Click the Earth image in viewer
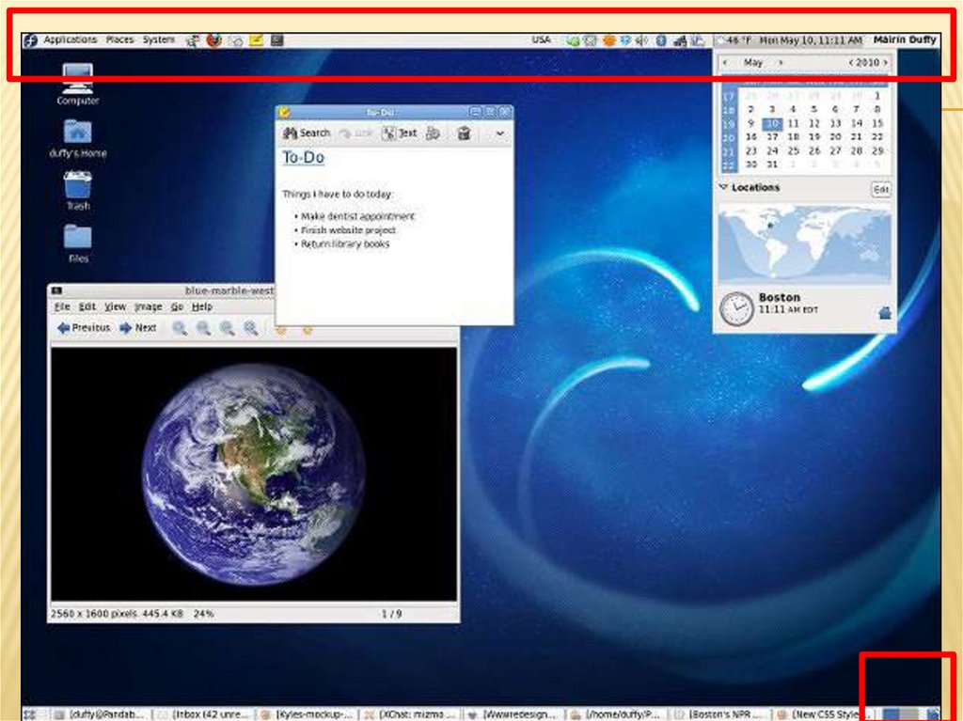This screenshot has width=963, height=721. 254,474
